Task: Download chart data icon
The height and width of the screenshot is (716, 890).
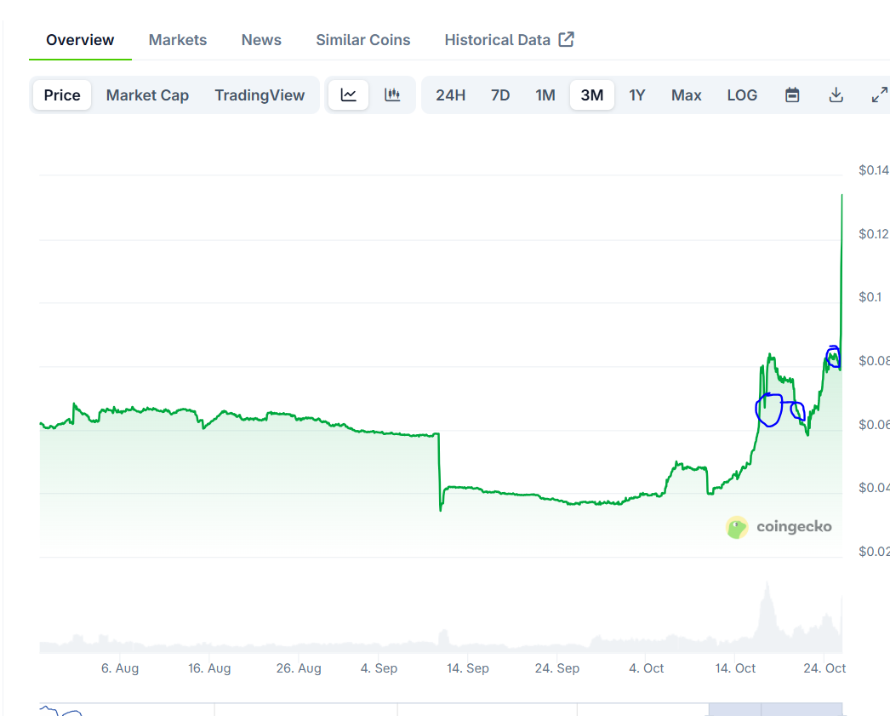Action: [x=836, y=95]
